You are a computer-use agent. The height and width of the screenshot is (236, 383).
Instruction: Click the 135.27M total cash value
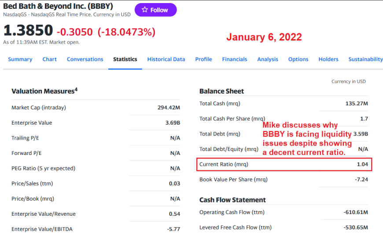click(357, 103)
